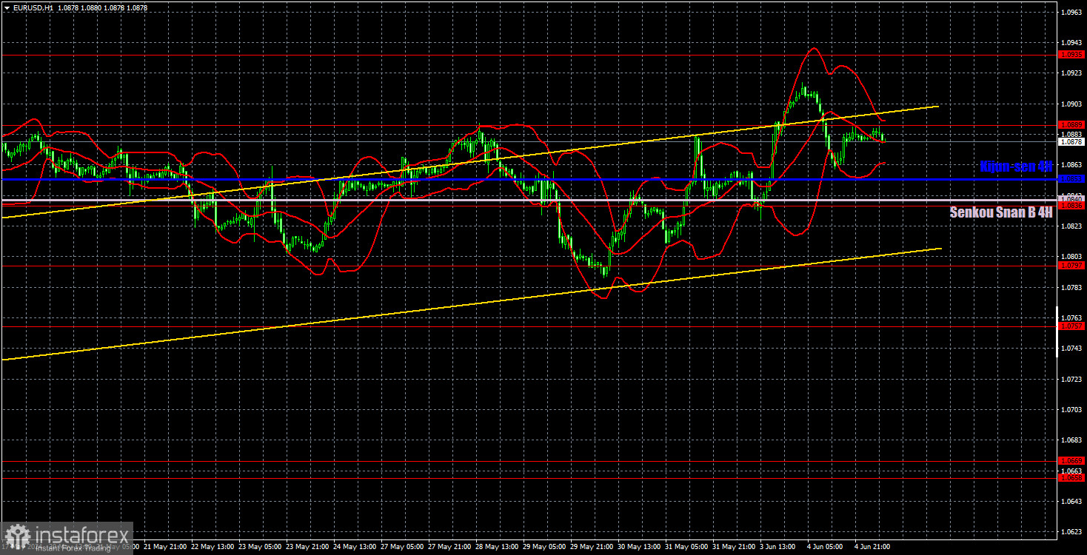Click the 1.0743 price axis label
The height and width of the screenshot is (555, 1087).
pyautogui.click(x=1071, y=348)
